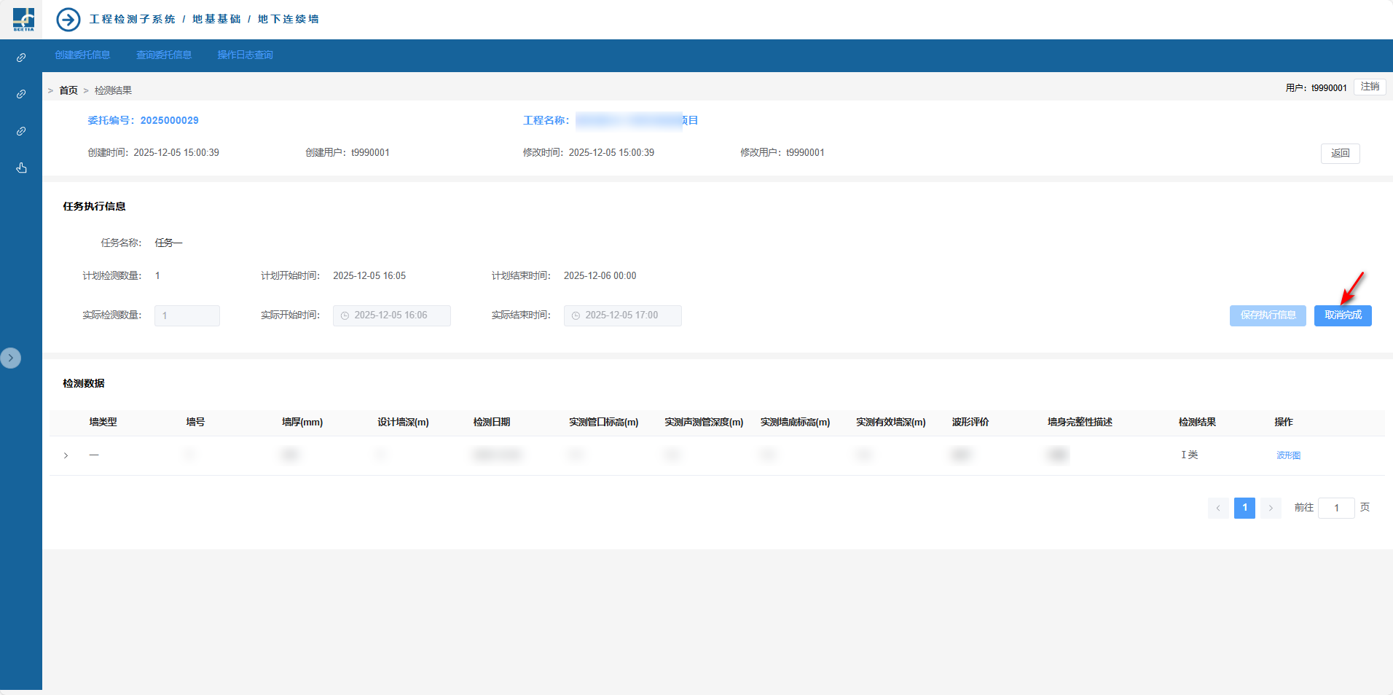Click the 取消完成 button

1342,315
